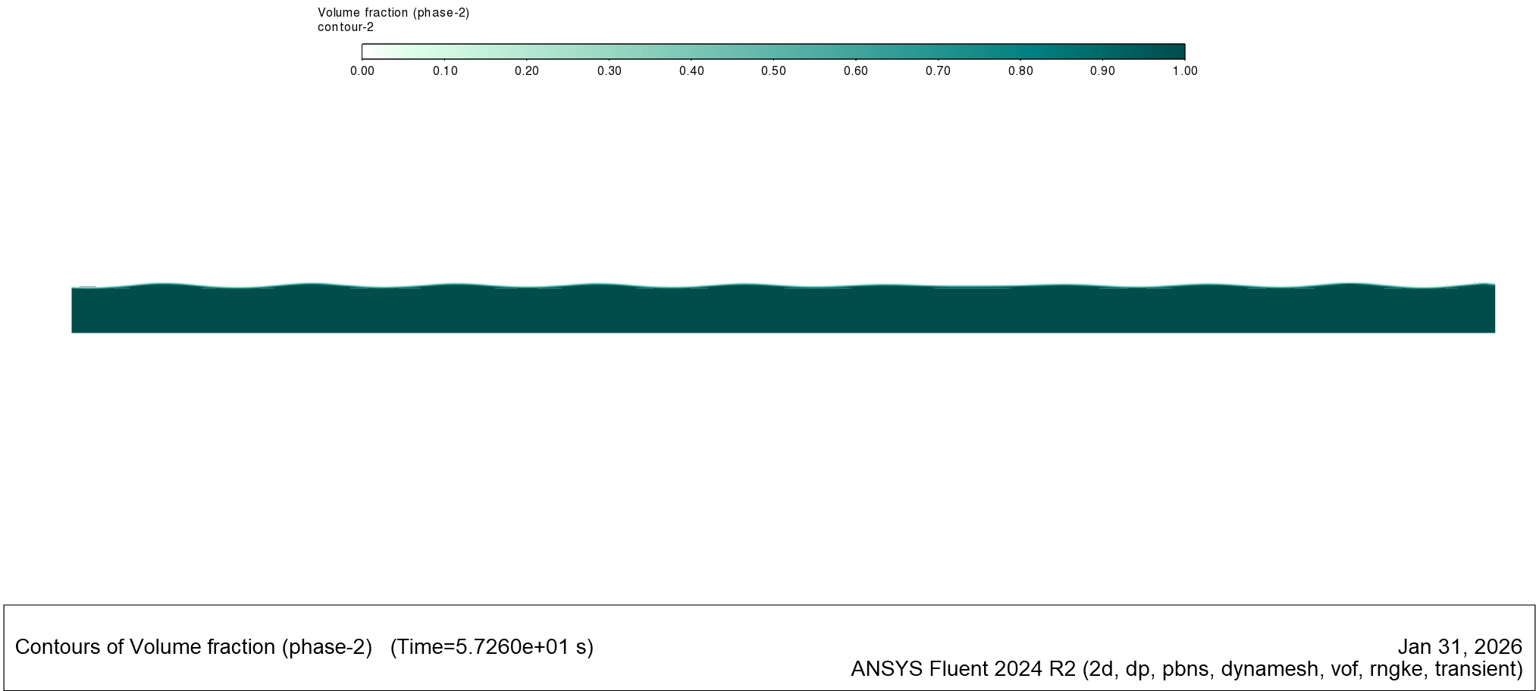1539x691 pixels.
Task: Click the white end of the colormap scale
Action: (371, 52)
